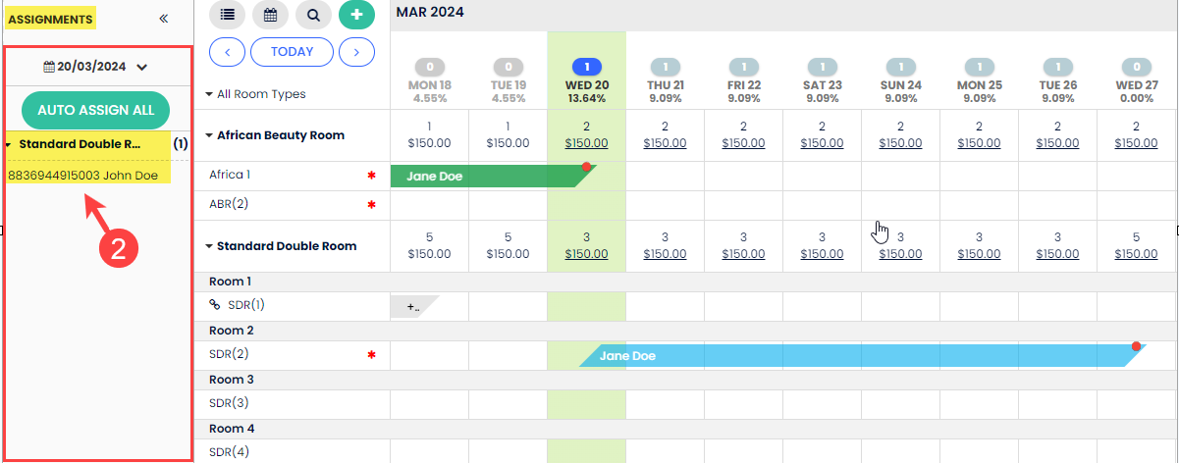The height and width of the screenshot is (463, 1179).
Task: Click the TODAY button
Action: [x=292, y=52]
